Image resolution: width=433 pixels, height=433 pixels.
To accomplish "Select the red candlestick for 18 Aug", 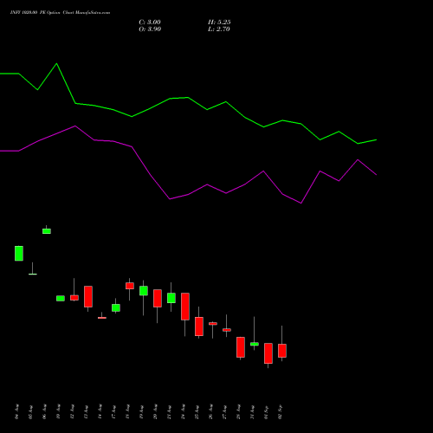I will (x=130, y=286).
